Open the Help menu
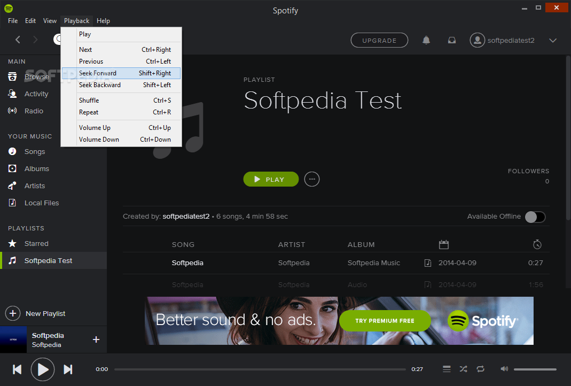Viewport: 571px width, 386px height. tap(103, 21)
